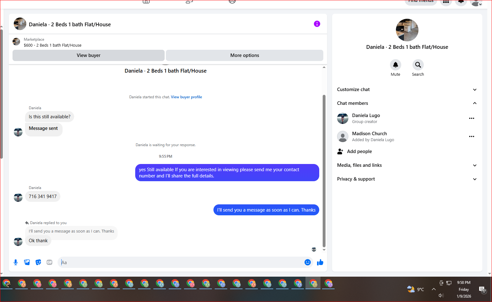The height and width of the screenshot is (302, 492).
Task: Click the chat scroll-up arrow
Action: (x=324, y=67)
